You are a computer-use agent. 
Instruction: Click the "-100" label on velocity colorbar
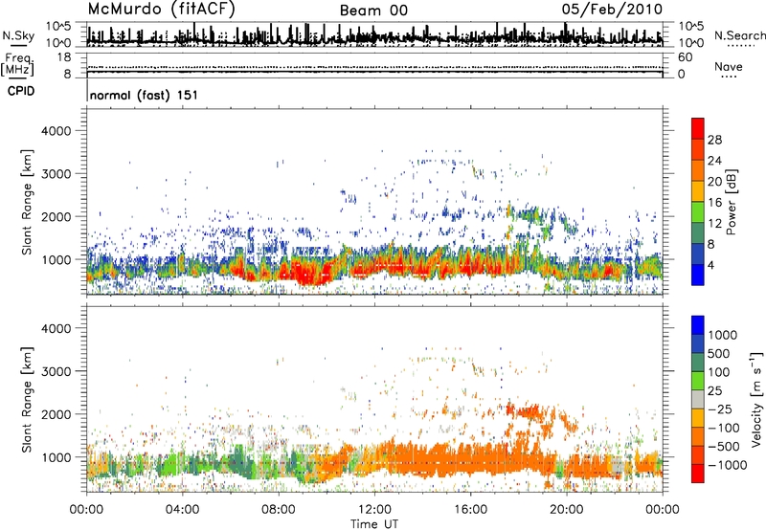click(x=724, y=428)
